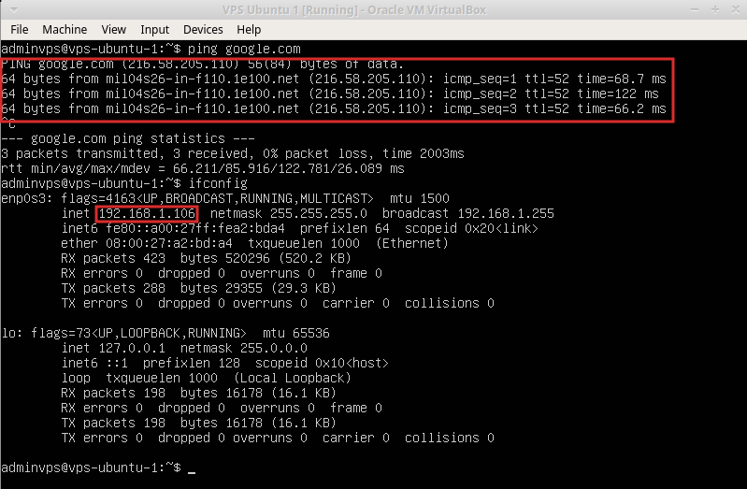Click the IP address 192.168.1.106
This screenshot has width=747, height=489.
[x=147, y=213]
